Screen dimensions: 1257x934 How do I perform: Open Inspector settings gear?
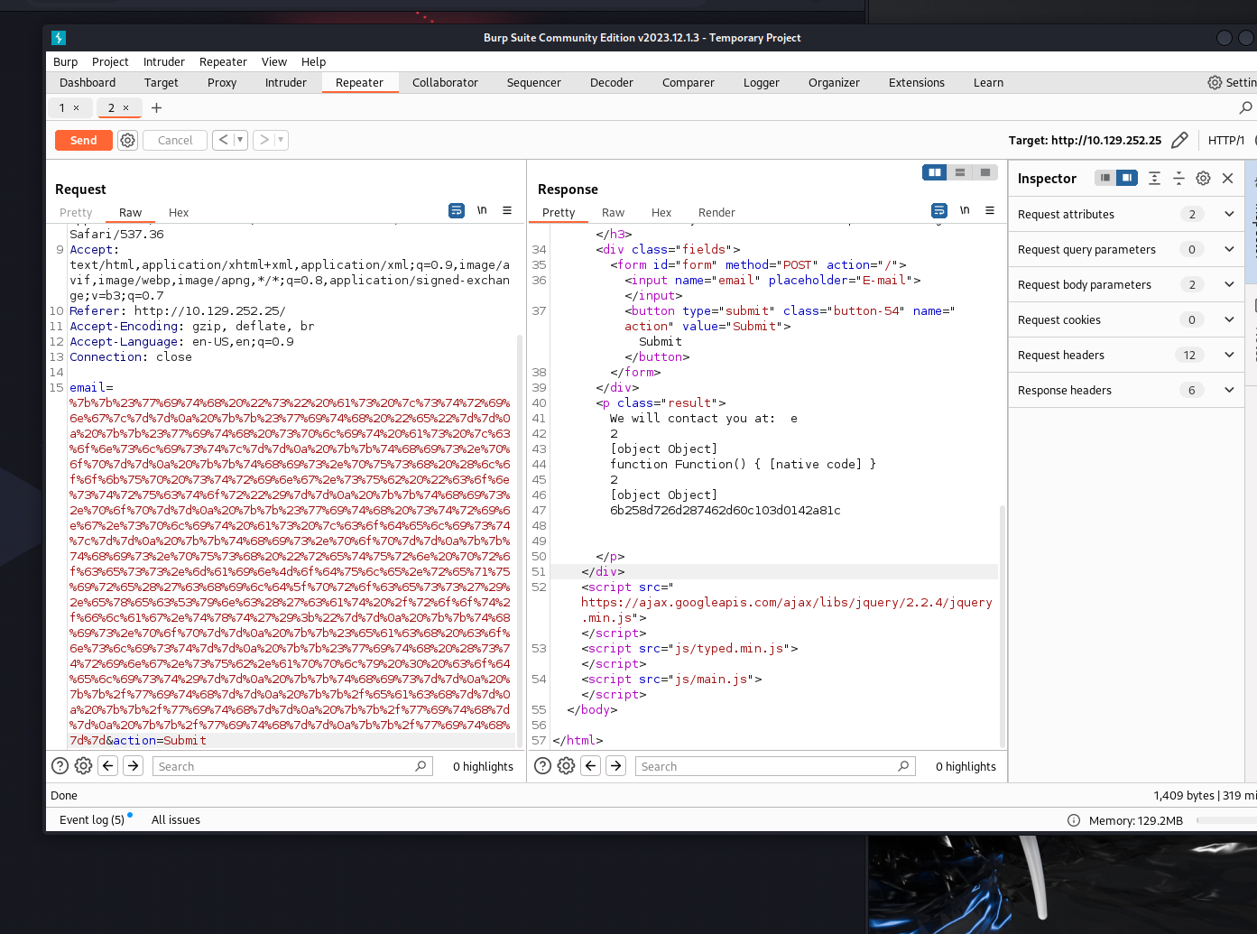[x=1203, y=178]
